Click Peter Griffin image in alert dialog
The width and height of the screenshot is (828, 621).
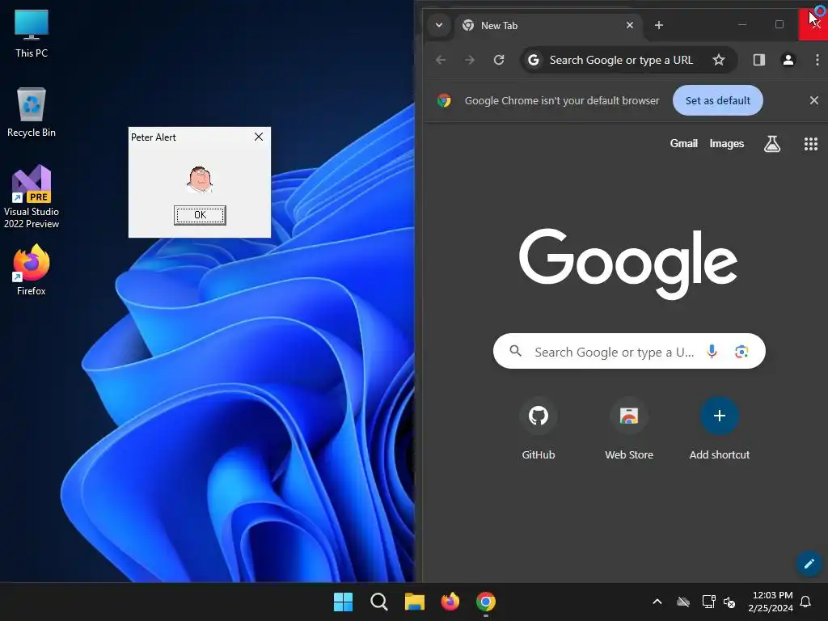click(x=200, y=180)
